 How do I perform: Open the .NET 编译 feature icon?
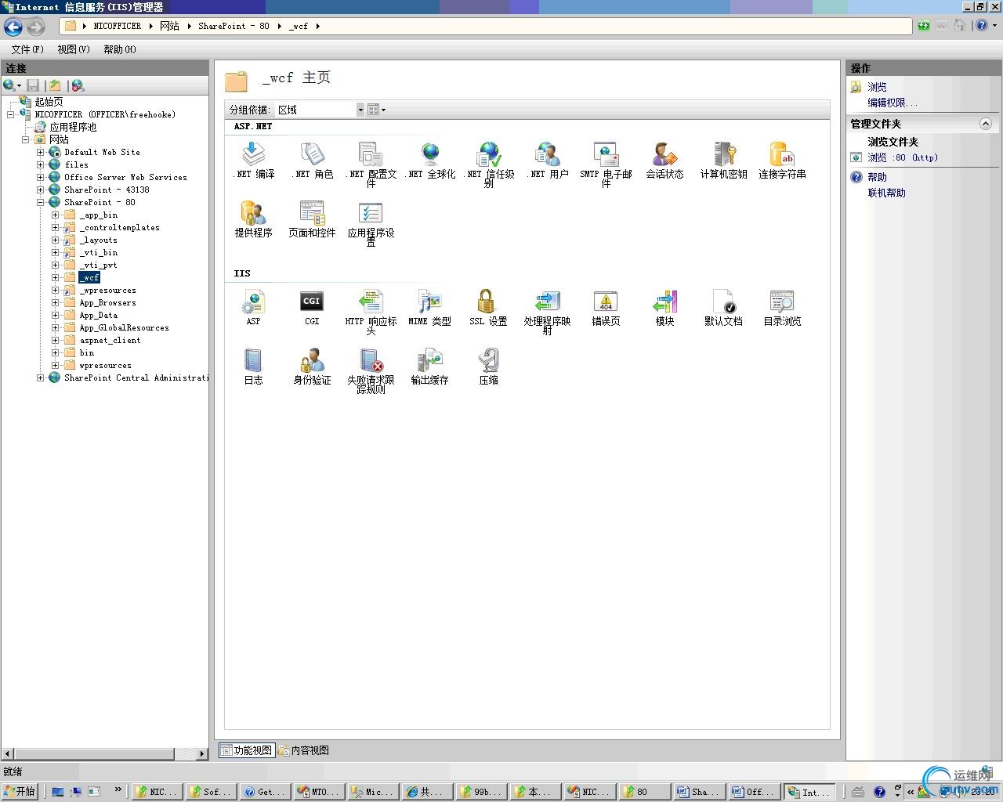click(x=253, y=160)
